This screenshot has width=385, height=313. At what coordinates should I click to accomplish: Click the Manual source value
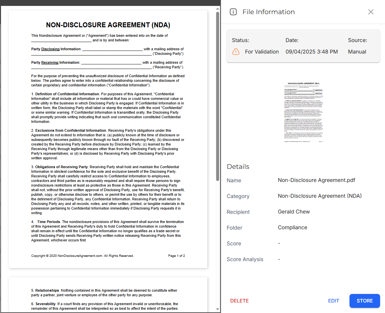tap(357, 52)
